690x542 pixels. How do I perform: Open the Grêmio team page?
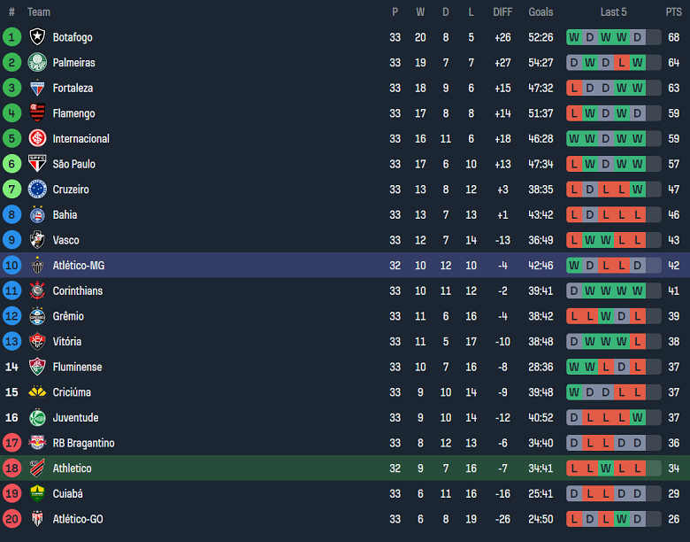(70, 316)
